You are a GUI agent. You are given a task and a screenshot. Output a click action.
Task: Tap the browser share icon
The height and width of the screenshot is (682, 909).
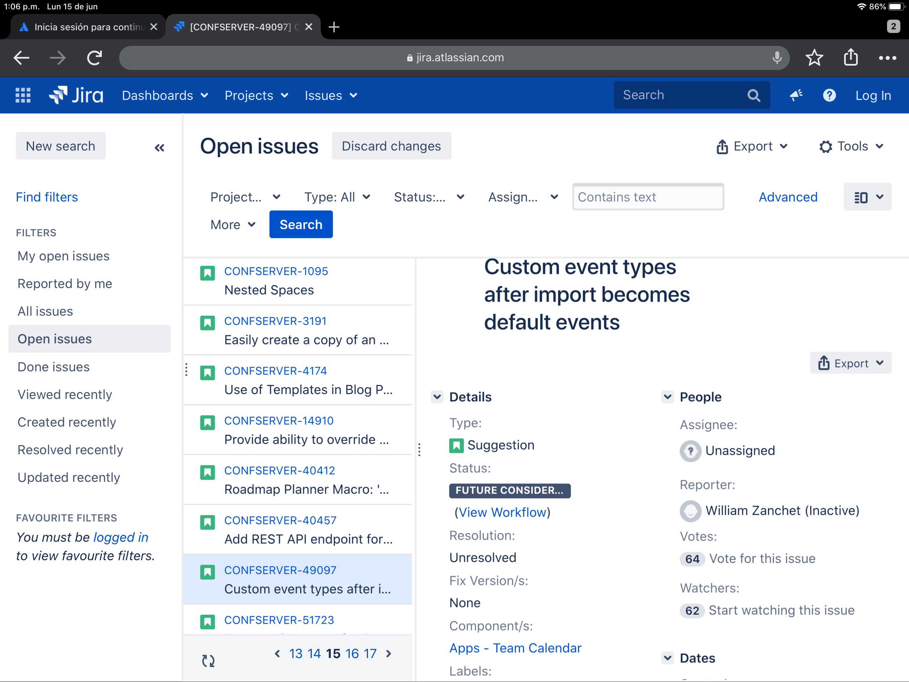tap(851, 58)
